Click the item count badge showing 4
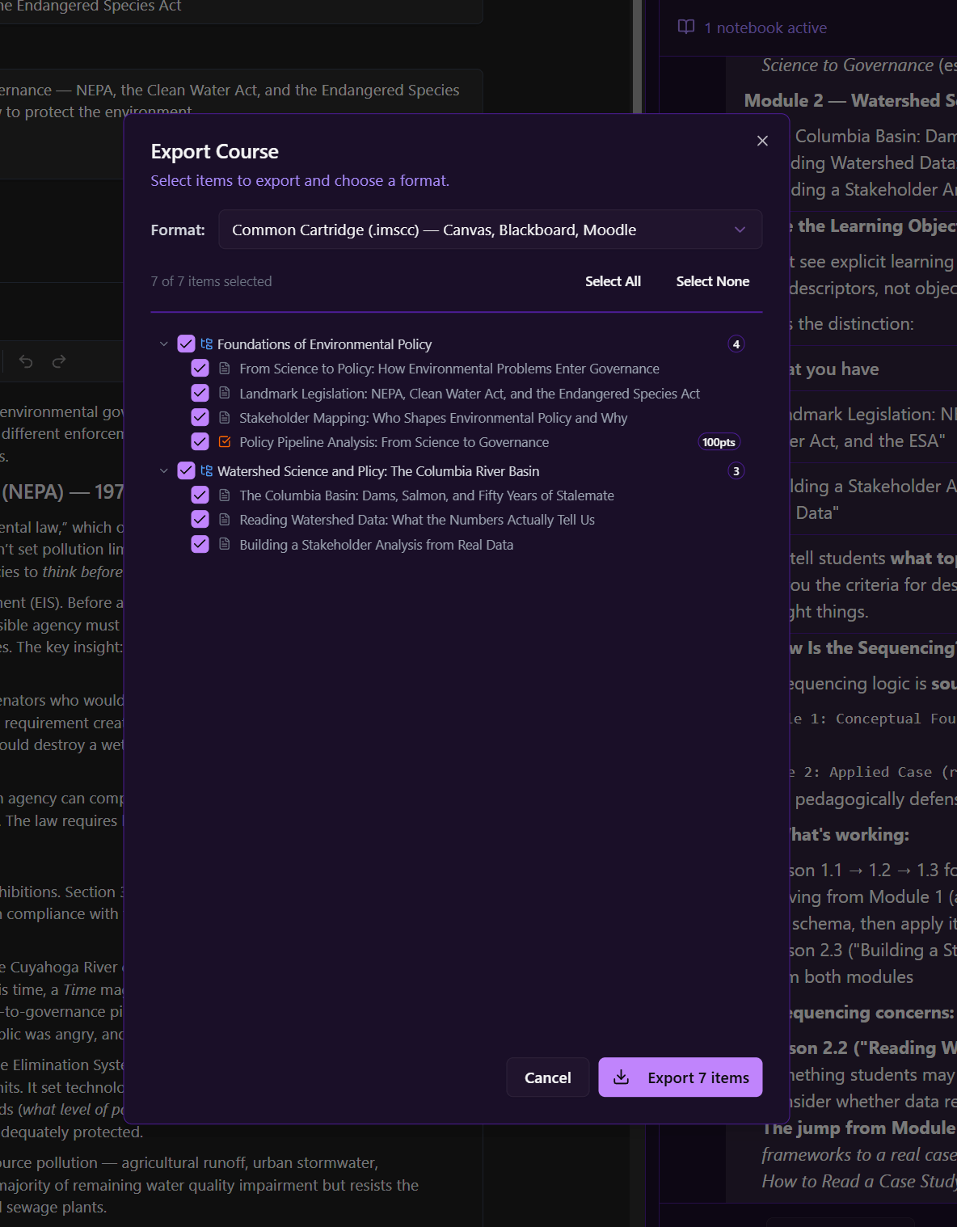The height and width of the screenshot is (1227, 957). [736, 344]
